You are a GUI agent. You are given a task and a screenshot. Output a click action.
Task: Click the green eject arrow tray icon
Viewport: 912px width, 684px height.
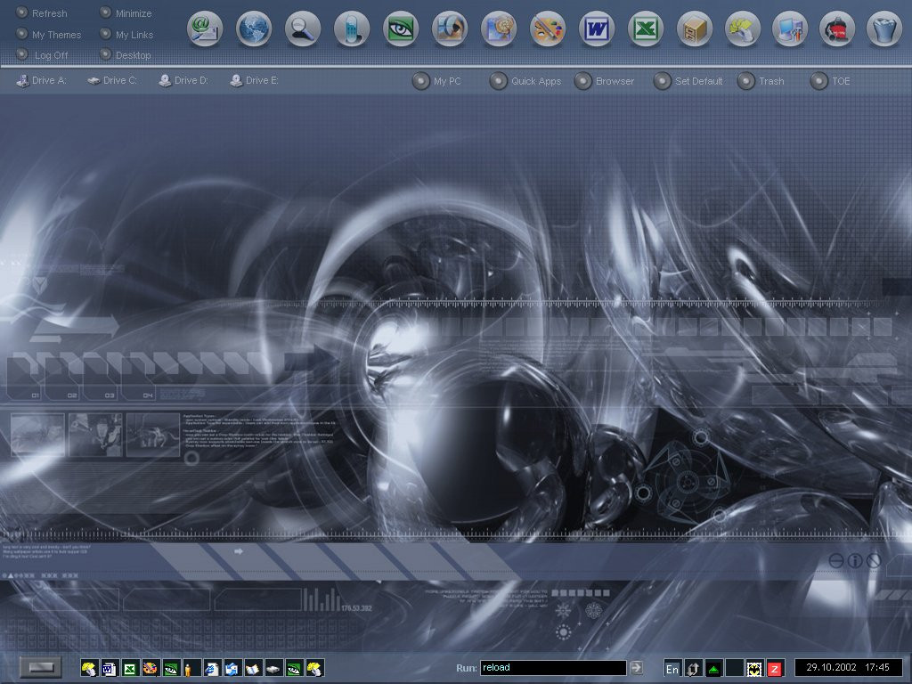coord(714,668)
